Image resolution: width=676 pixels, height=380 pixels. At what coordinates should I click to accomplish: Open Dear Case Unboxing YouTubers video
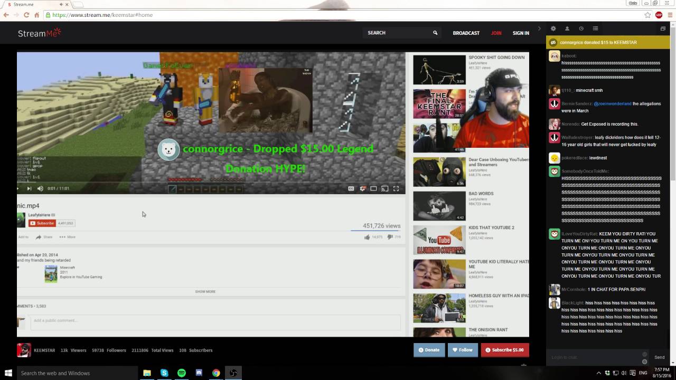coord(439,172)
